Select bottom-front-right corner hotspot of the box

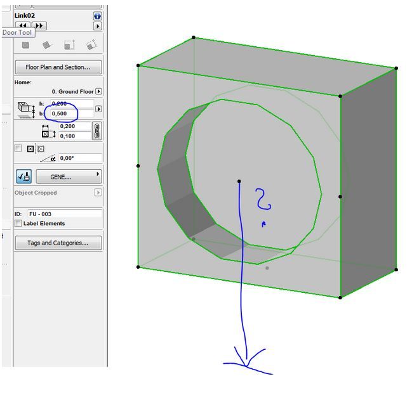pyautogui.click(x=340, y=297)
